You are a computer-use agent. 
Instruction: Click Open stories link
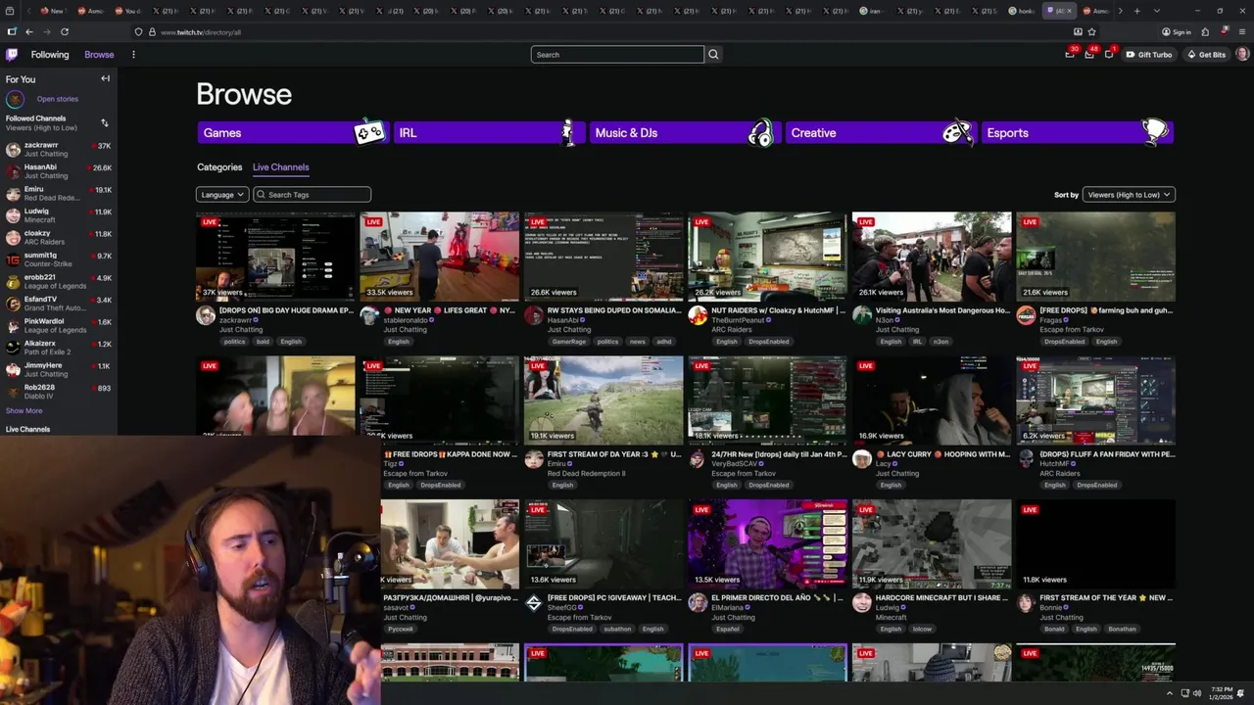pyautogui.click(x=58, y=99)
